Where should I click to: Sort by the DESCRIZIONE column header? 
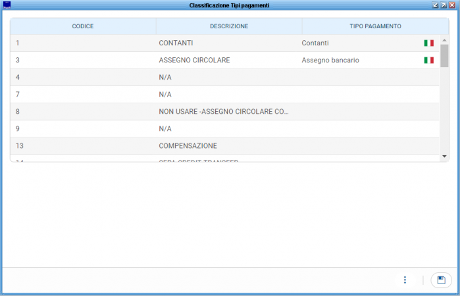228,26
